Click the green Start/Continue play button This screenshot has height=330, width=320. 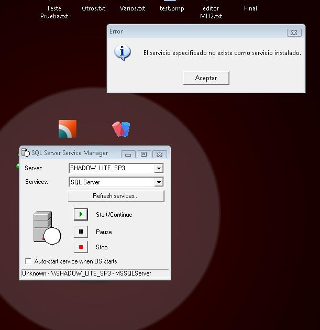pyautogui.click(x=81, y=214)
